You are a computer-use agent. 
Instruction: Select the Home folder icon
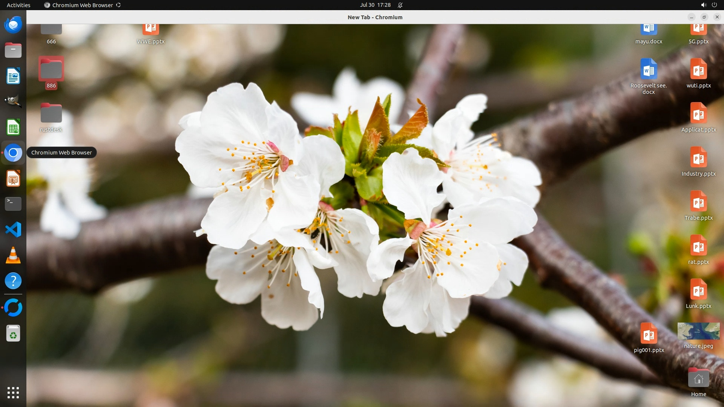[x=698, y=379]
